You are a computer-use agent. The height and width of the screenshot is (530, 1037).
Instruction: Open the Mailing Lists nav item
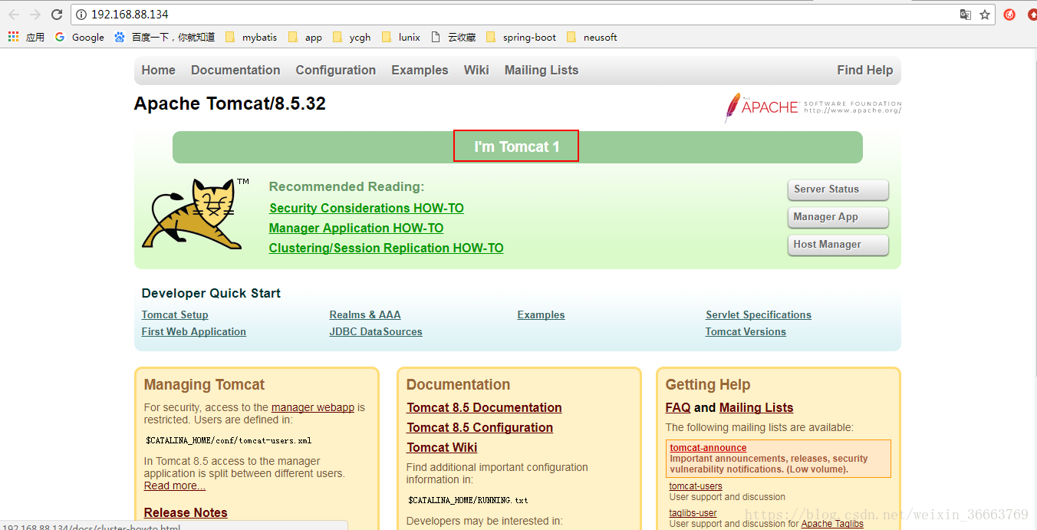point(542,70)
